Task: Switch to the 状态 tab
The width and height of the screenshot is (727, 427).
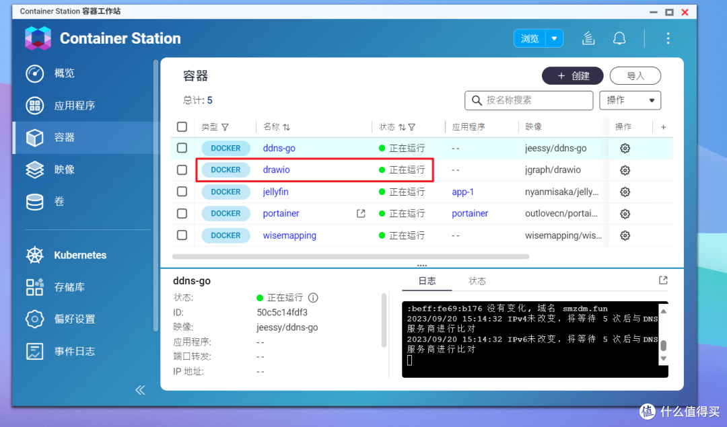Action: 477,280
